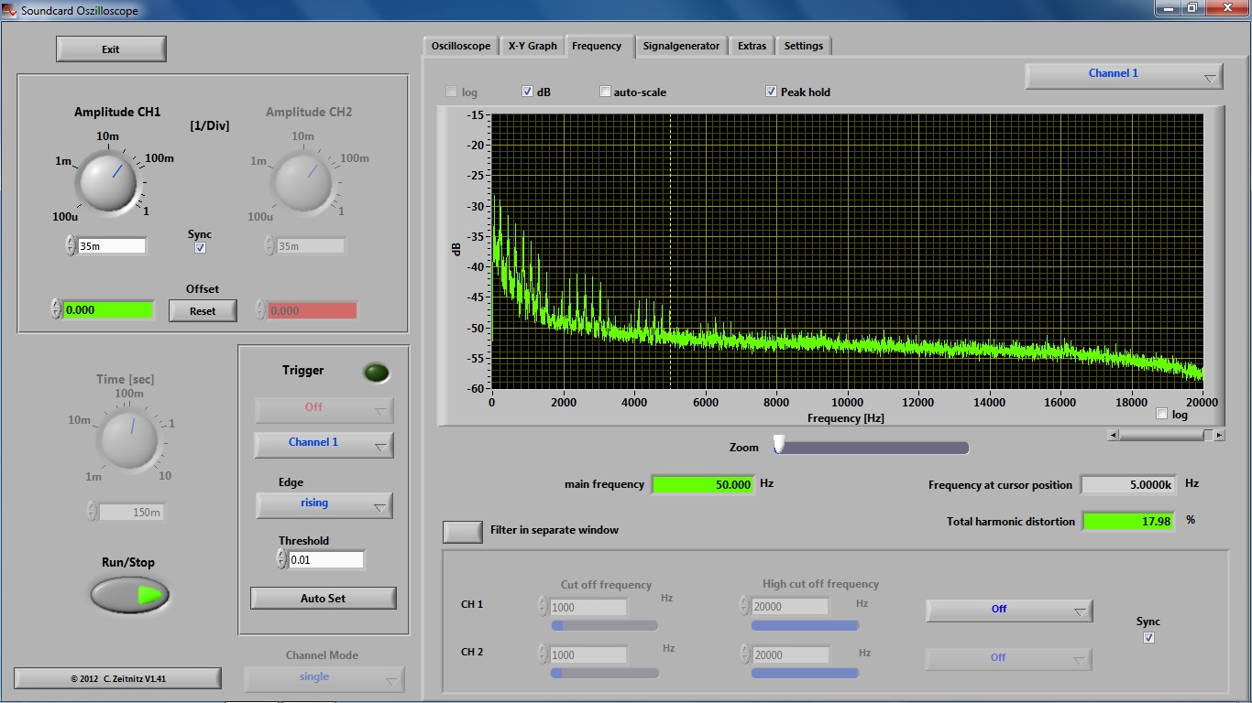Toggle the log checkbox below frequency axis

pos(1162,415)
